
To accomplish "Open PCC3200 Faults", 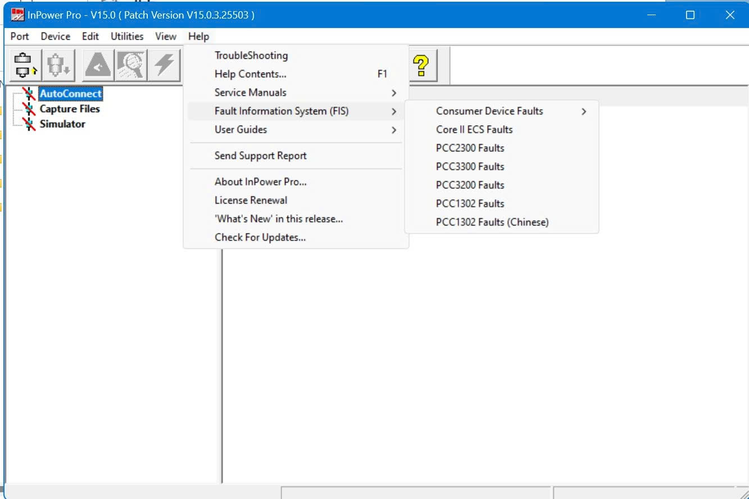I will tap(501, 185).
